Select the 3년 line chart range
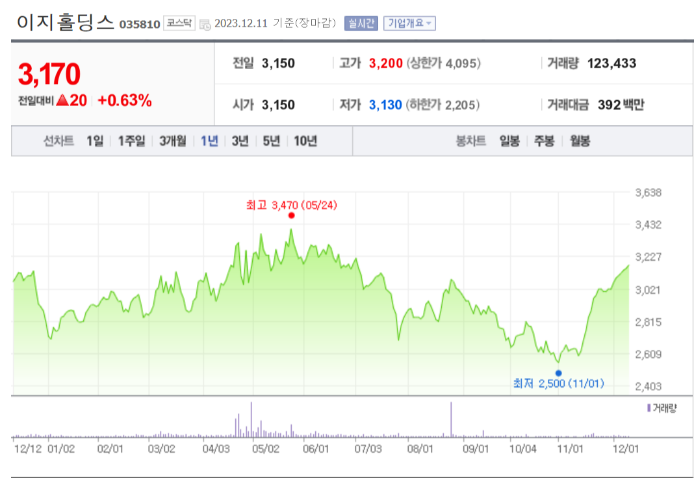The height and width of the screenshot is (478, 694). coord(240,141)
